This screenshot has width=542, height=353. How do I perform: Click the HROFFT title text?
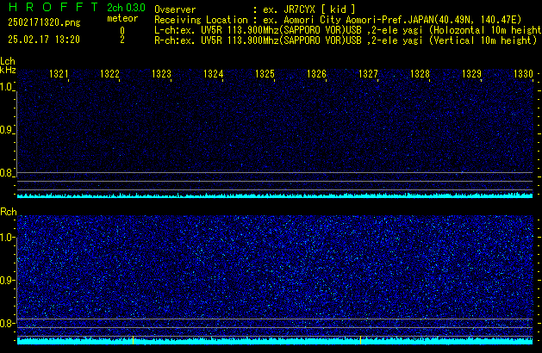click(x=53, y=7)
